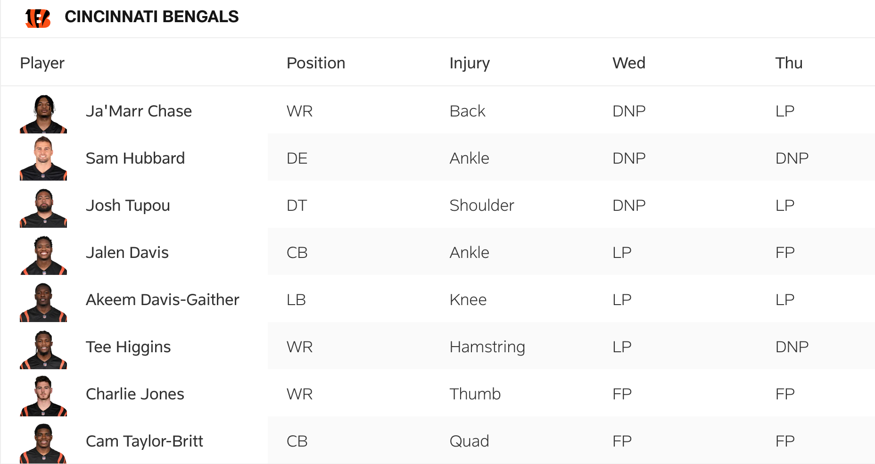Click the Cincinnati Bengals team heading

point(152,17)
